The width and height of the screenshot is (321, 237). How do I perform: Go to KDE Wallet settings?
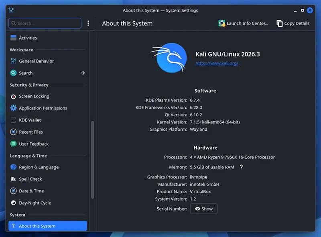(47, 120)
